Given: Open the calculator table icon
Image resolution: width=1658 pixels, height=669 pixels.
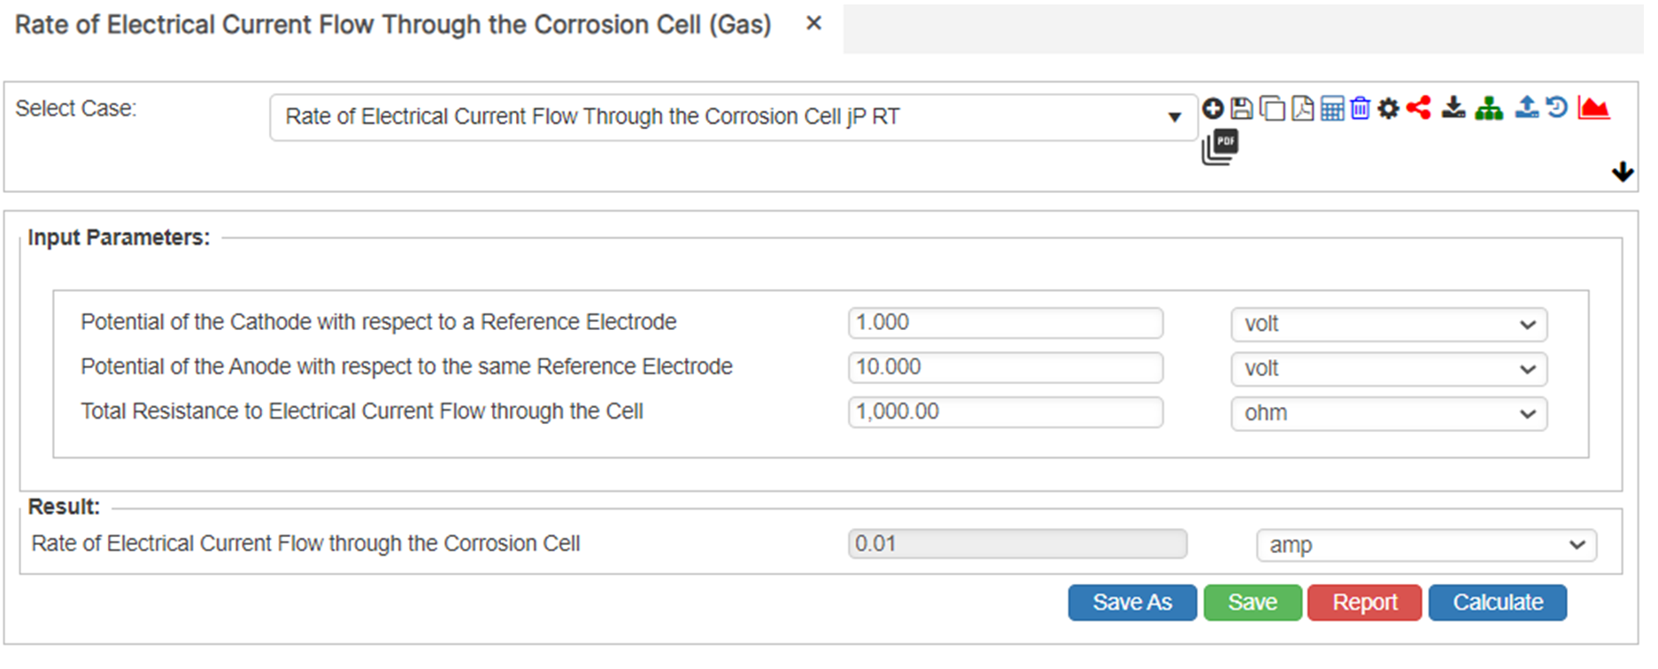Looking at the screenshot, I should [1331, 108].
